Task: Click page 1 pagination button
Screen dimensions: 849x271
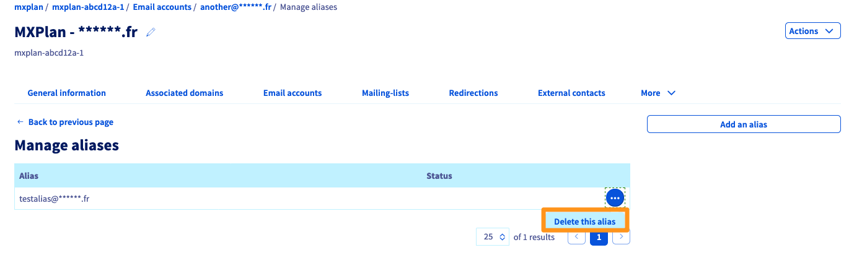Action: pos(599,237)
